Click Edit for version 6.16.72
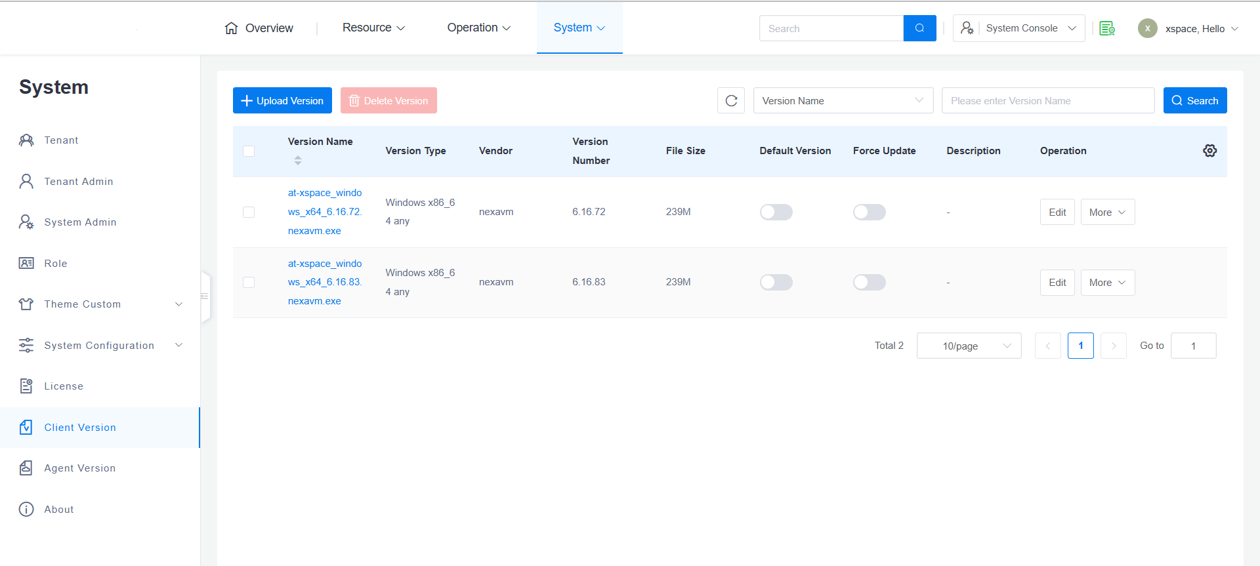 [1057, 212]
